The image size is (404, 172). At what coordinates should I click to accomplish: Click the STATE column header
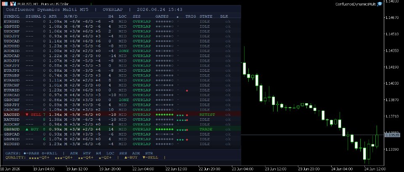[x=206, y=16]
